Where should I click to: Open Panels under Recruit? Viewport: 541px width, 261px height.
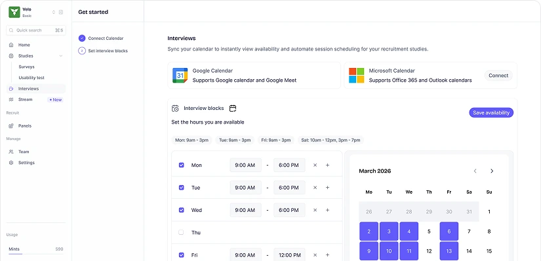(x=36, y=126)
